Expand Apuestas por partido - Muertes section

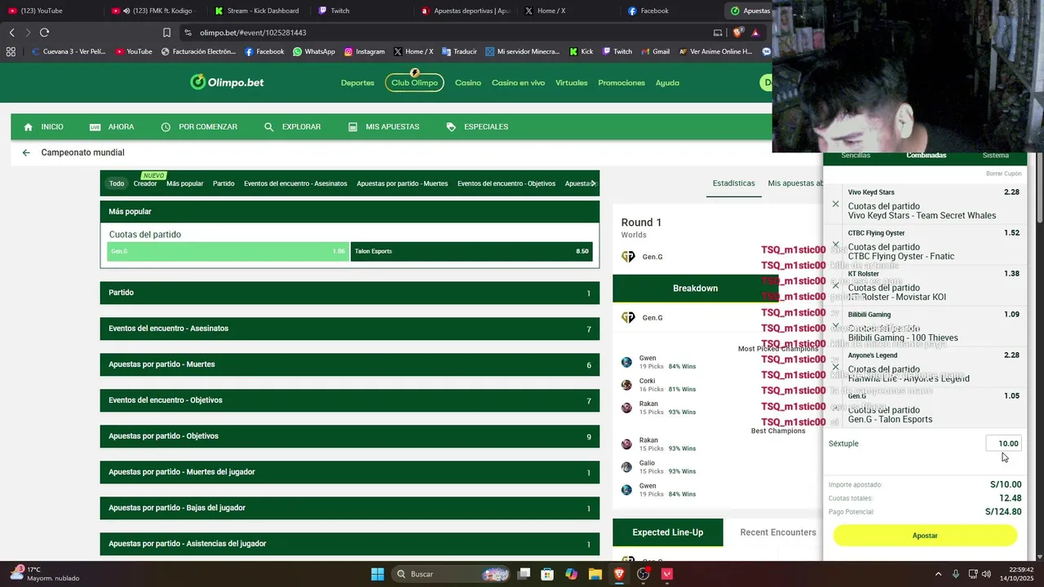point(350,364)
